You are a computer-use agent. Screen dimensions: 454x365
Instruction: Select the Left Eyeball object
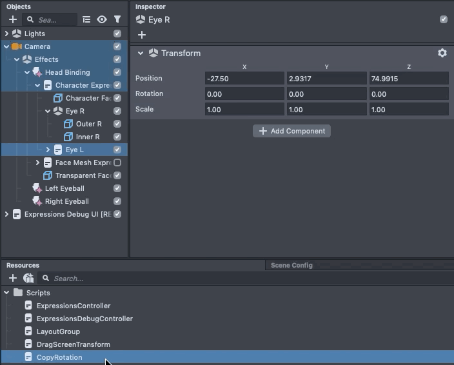point(64,188)
